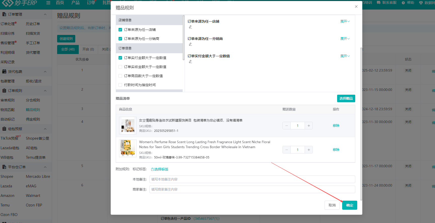Click the 订单规则 sidebar section icon

pos(4,91)
